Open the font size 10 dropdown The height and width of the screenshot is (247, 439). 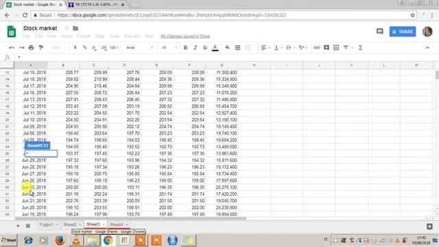[169, 47]
